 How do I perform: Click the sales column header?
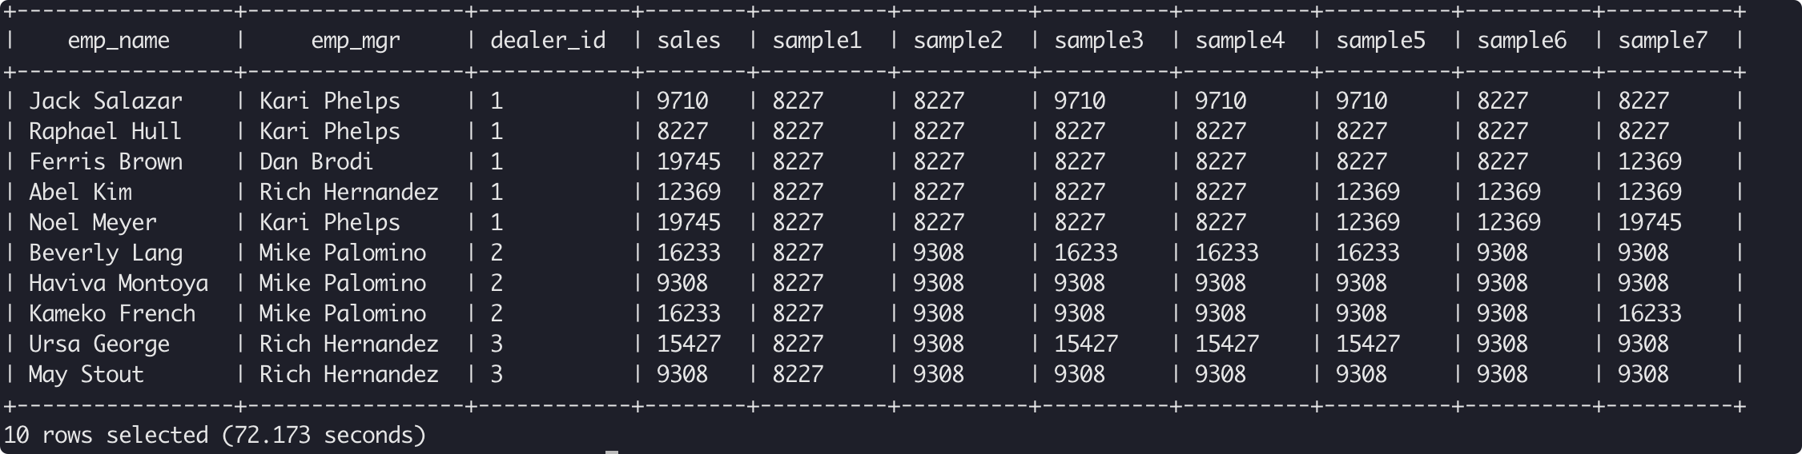[689, 41]
